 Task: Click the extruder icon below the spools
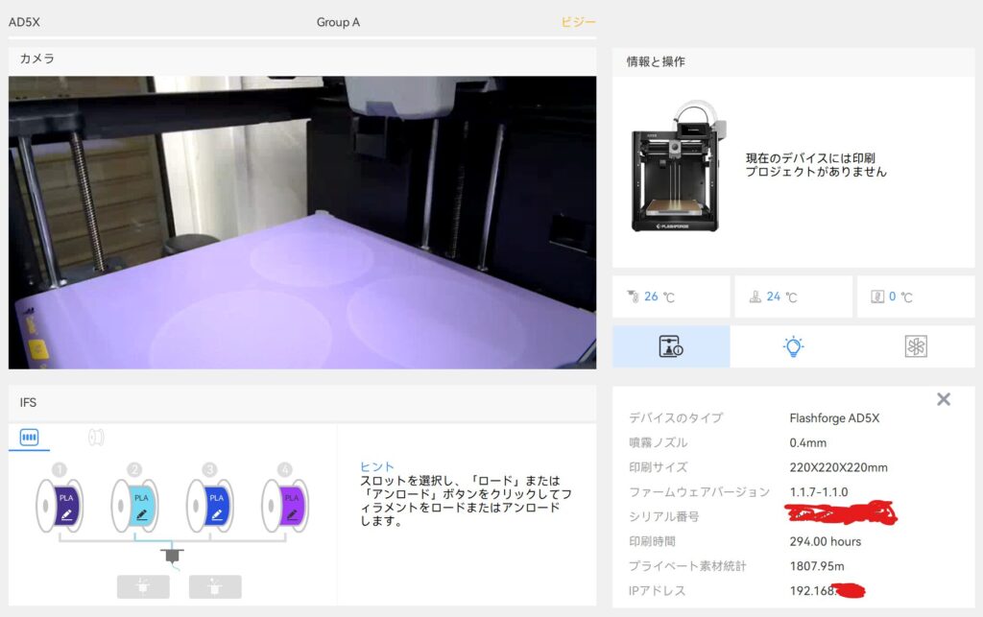pyautogui.click(x=173, y=555)
